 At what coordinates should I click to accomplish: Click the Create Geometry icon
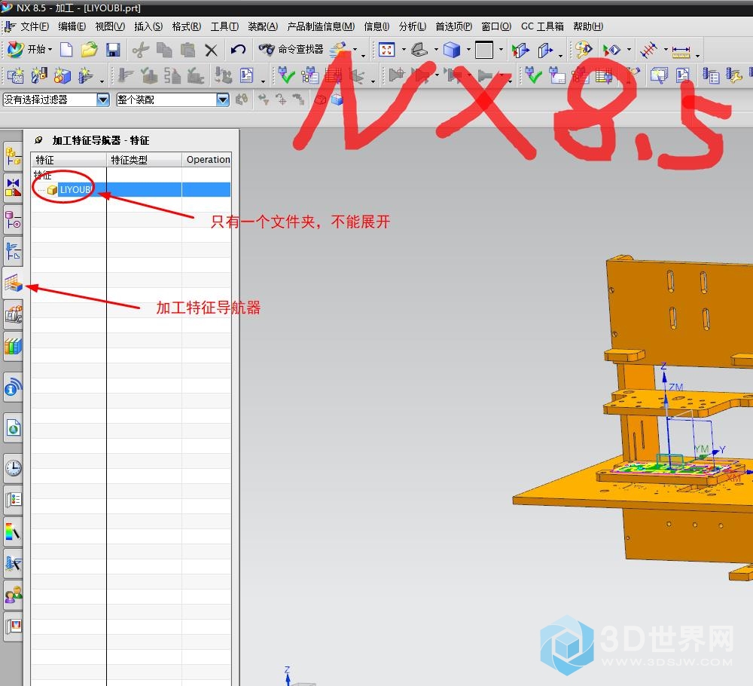[x=62, y=75]
